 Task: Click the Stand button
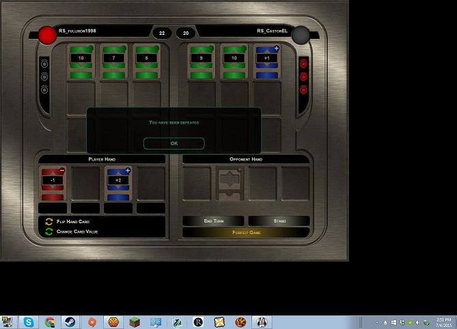pyautogui.click(x=279, y=221)
